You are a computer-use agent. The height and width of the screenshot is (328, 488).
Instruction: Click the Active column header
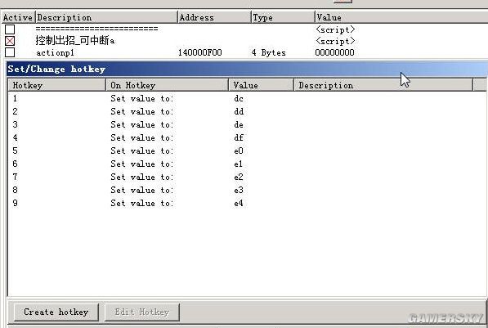coord(18,17)
